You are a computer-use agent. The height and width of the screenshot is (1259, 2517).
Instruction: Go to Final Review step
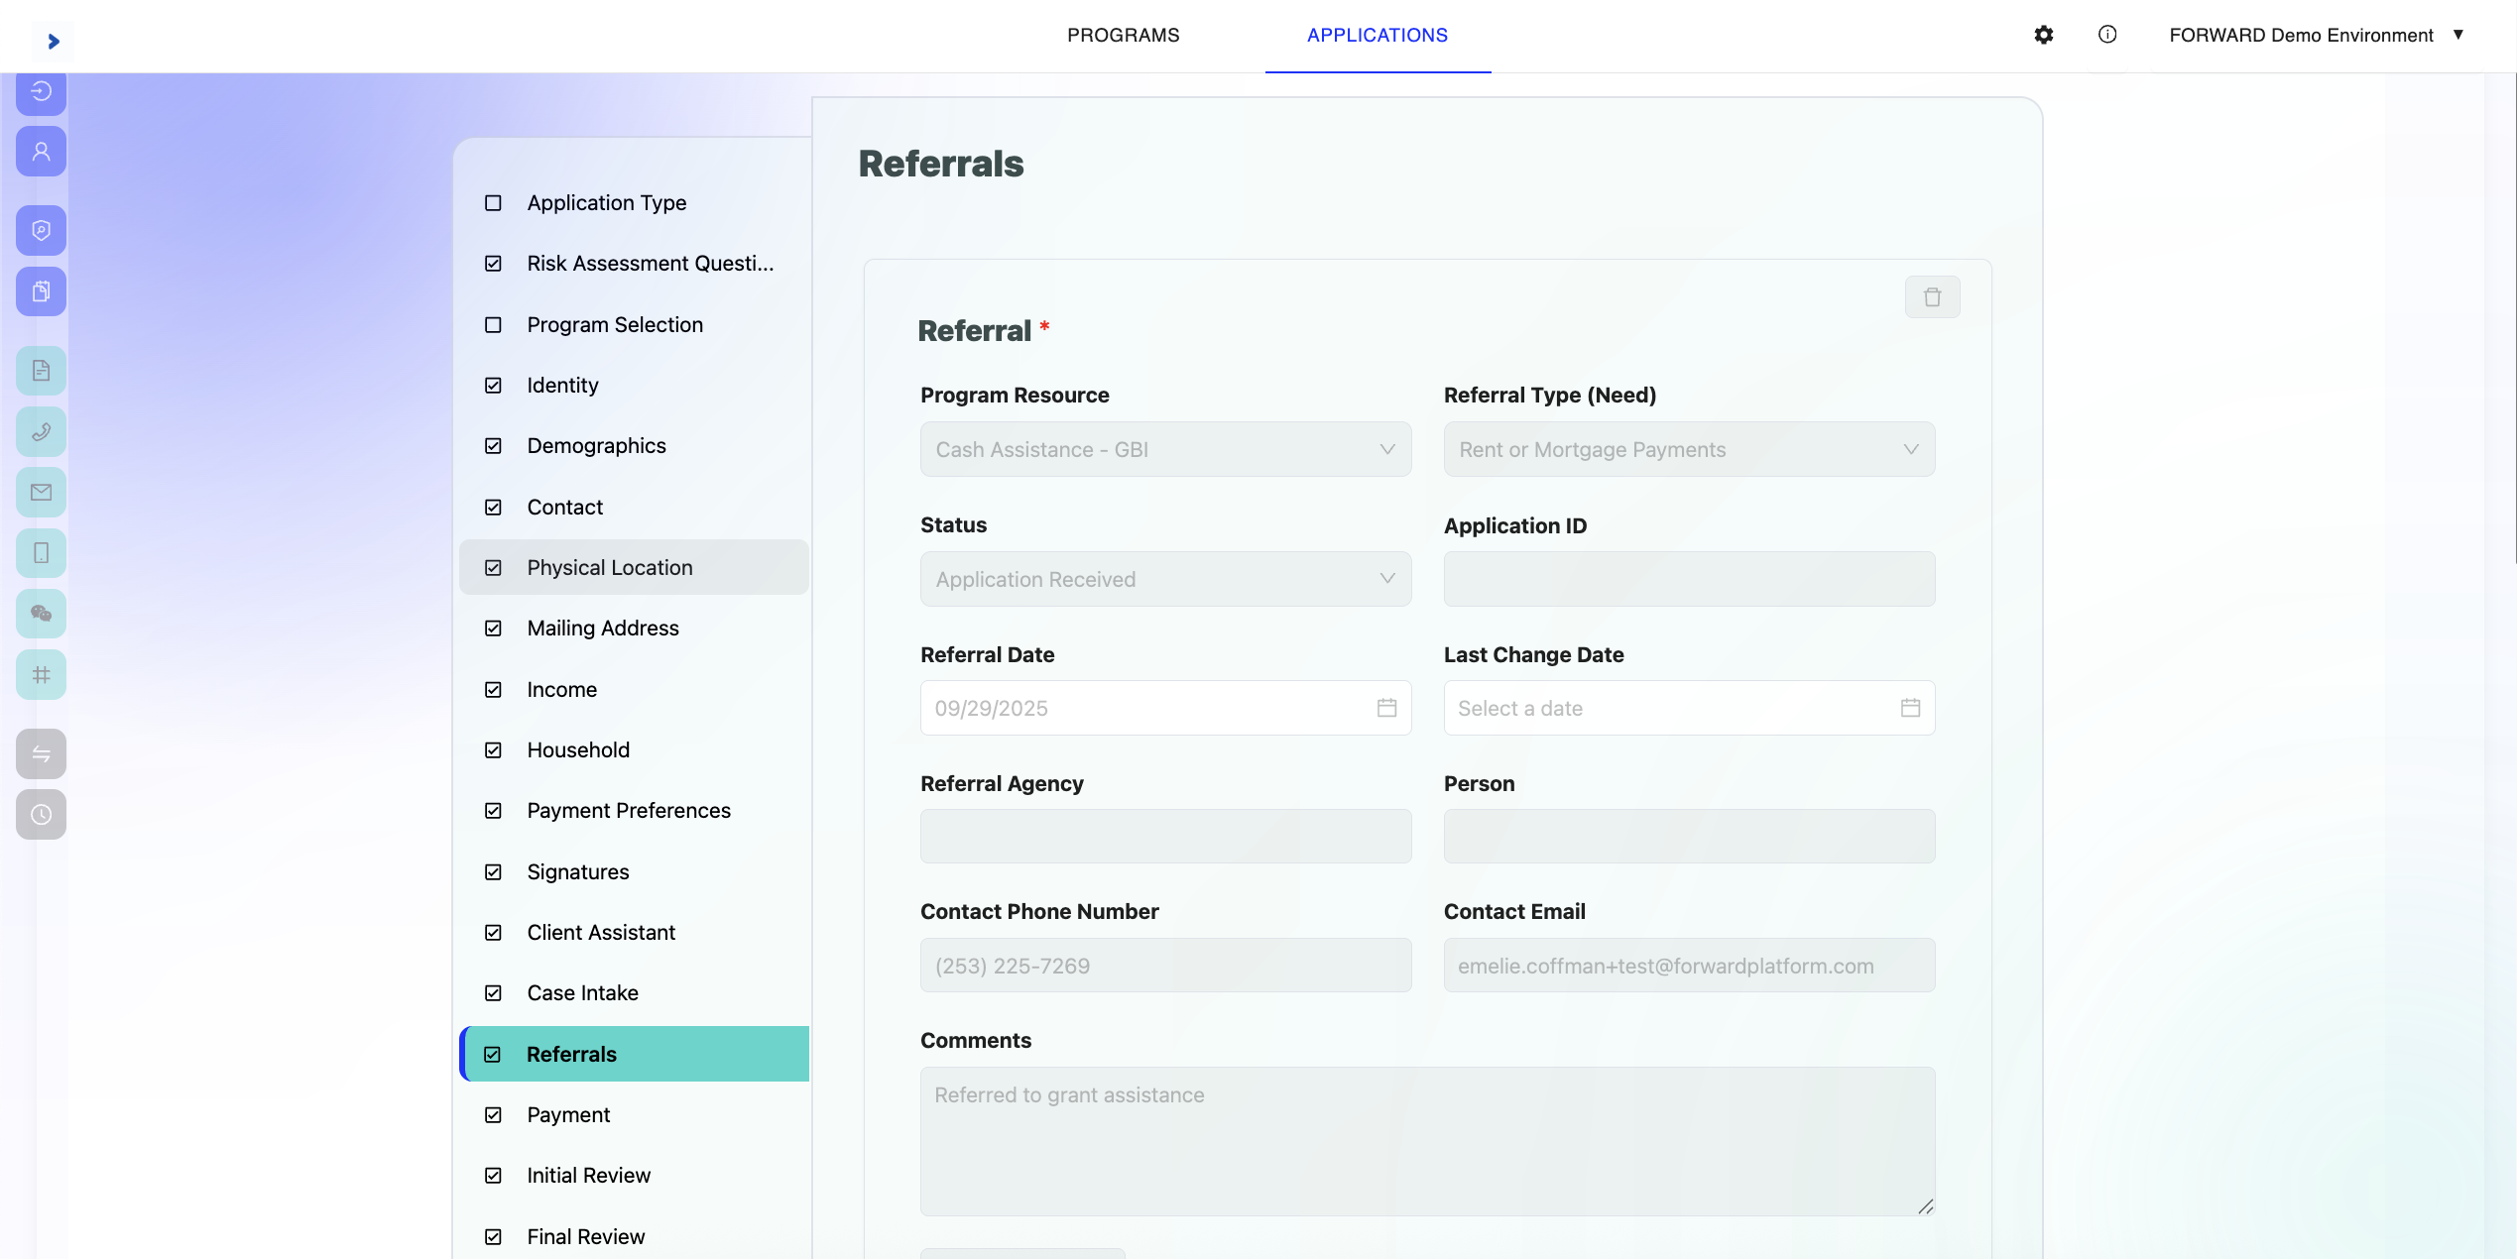pos(585,1236)
